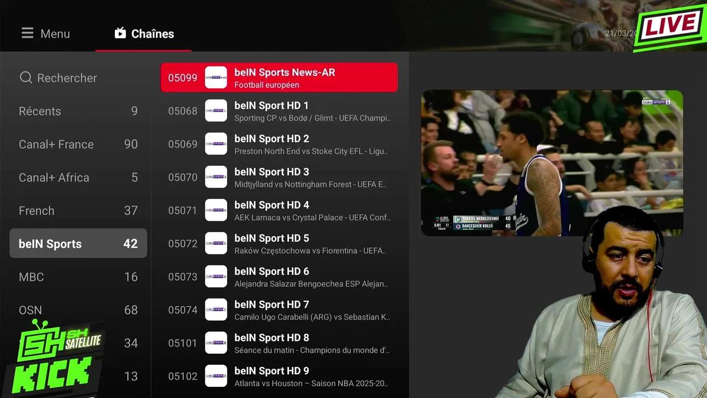Viewport: 707px width, 398px height.
Task: Click beIN Sport HD 4 logo
Action: coord(216,210)
